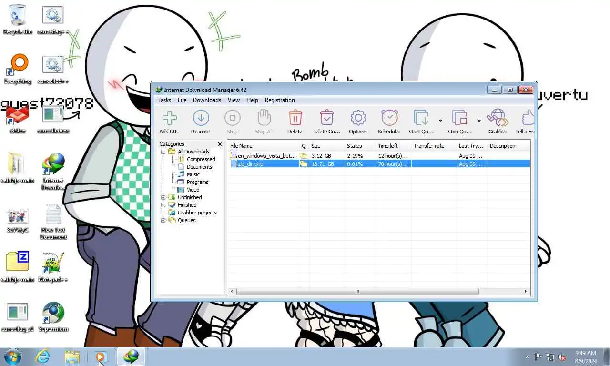Sort by Time left column header

tap(393, 146)
